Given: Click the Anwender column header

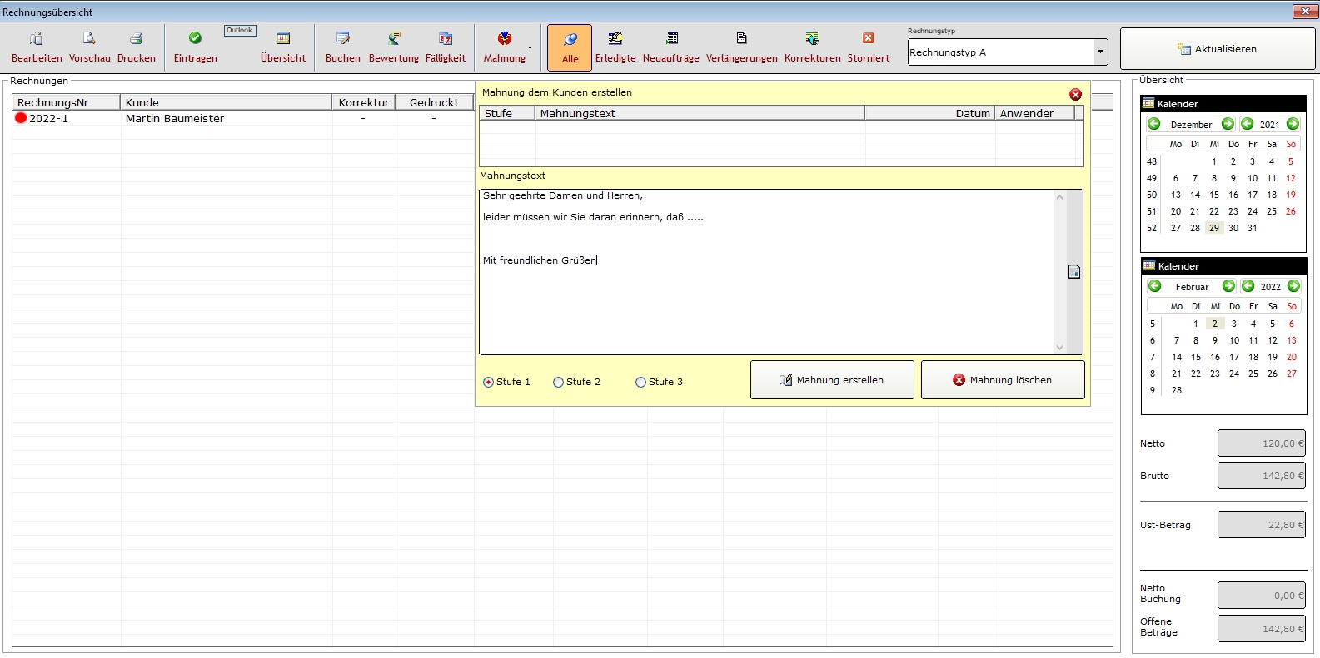Looking at the screenshot, I should click(1034, 113).
